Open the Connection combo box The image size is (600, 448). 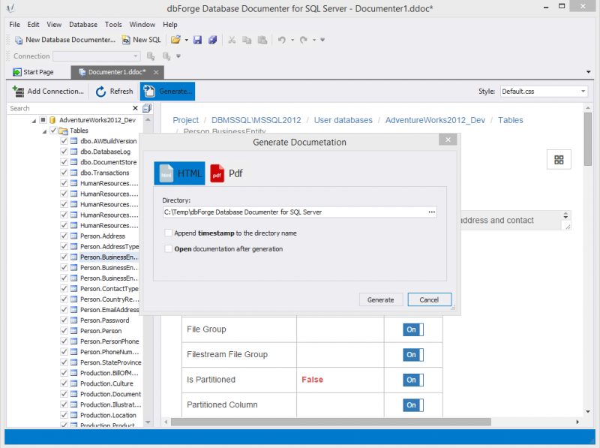click(97, 56)
